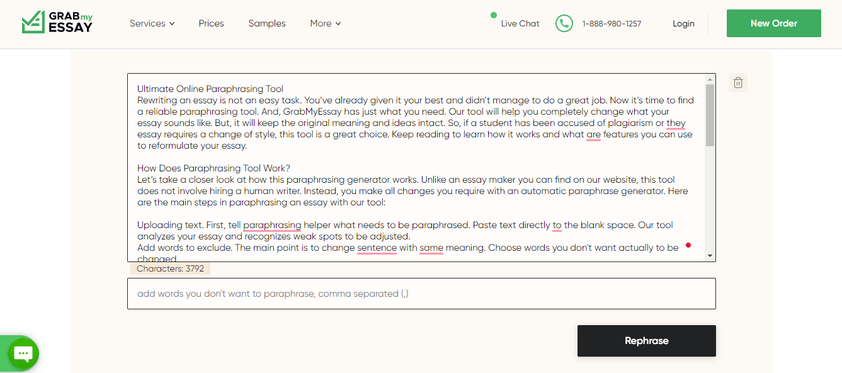This screenshot has width=842, height=373.
Task: Open the green chat bubble widget
Action: [x=23, y=353]
